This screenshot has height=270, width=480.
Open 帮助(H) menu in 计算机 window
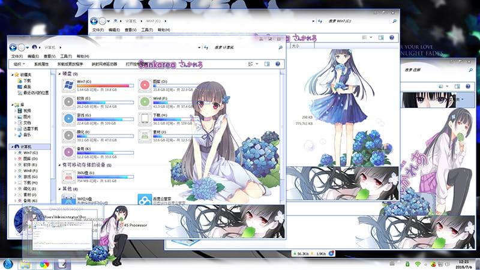(x=83, y=56)
